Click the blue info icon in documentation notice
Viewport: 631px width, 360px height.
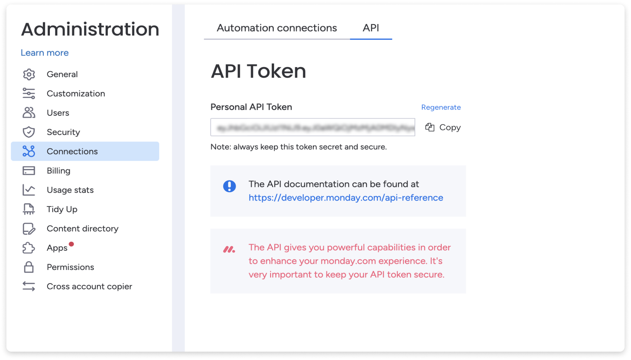click(229, 186)
